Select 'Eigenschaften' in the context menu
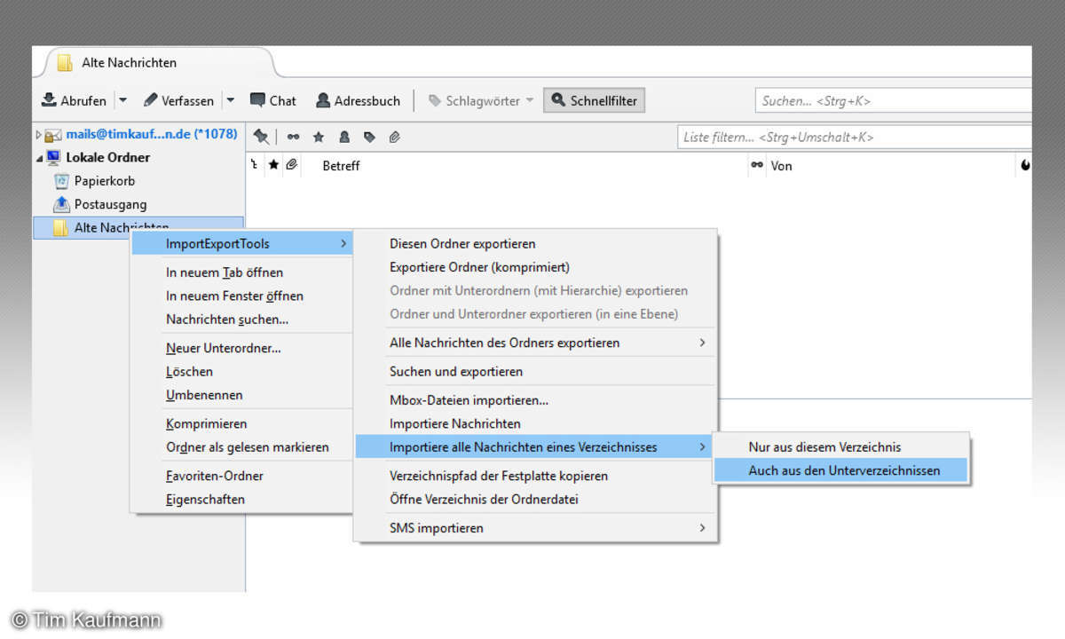 click(x=205, y=499)
